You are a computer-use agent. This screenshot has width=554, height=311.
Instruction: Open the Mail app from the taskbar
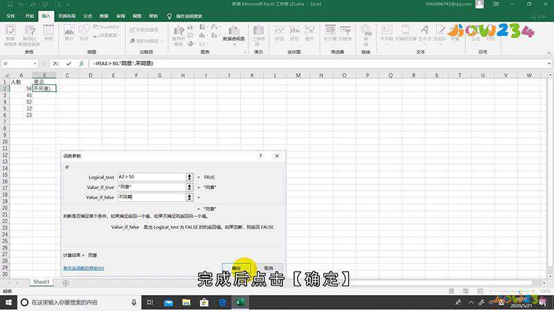pyautogui.click(x=168, y=303)
